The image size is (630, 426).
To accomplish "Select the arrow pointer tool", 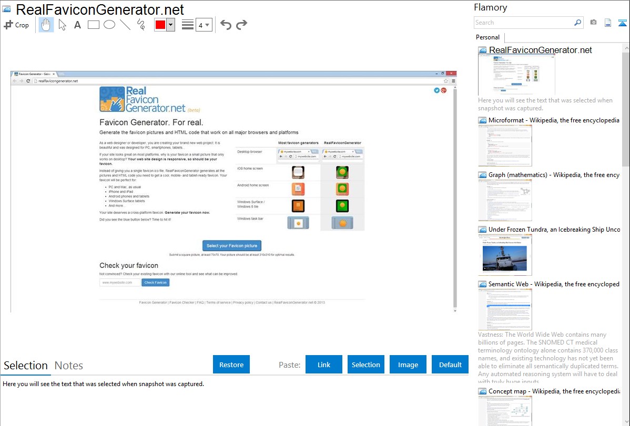I will coord(62,25).
